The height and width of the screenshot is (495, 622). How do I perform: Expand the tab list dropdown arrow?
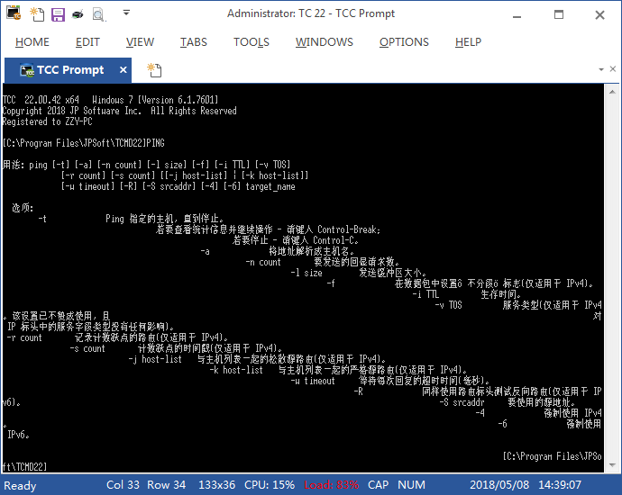pos(601,69)
